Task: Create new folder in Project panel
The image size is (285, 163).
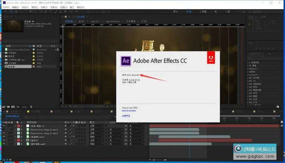Action: [x=8, y=107]
